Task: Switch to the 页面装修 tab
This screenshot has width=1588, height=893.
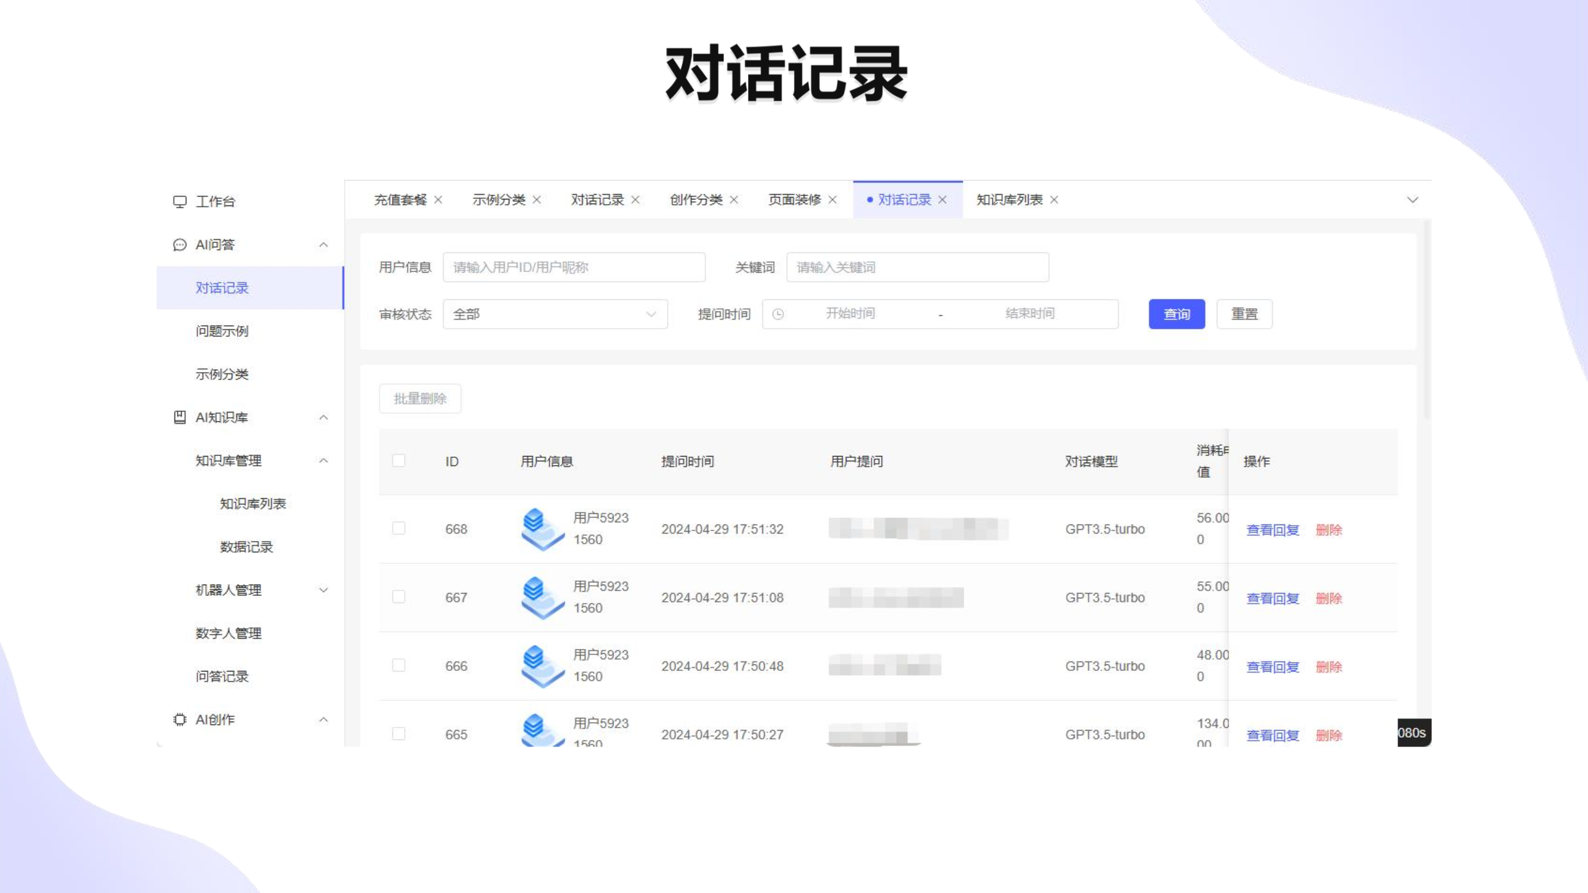Action: [x=794, y=199]
